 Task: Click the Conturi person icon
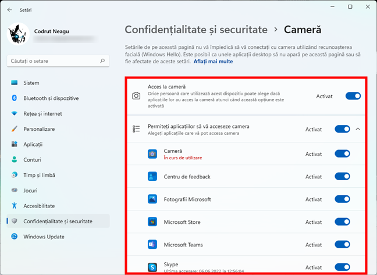pos(15,159)
